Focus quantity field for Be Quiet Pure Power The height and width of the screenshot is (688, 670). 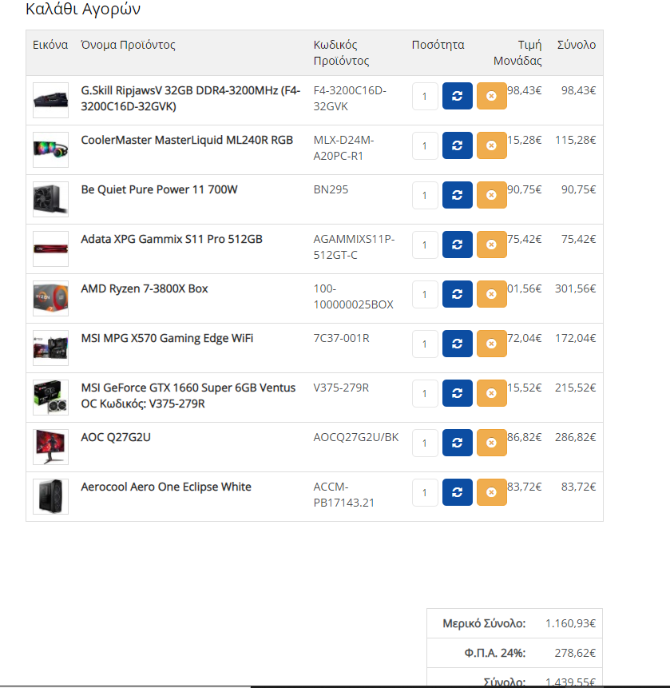(x=425, y=195)
